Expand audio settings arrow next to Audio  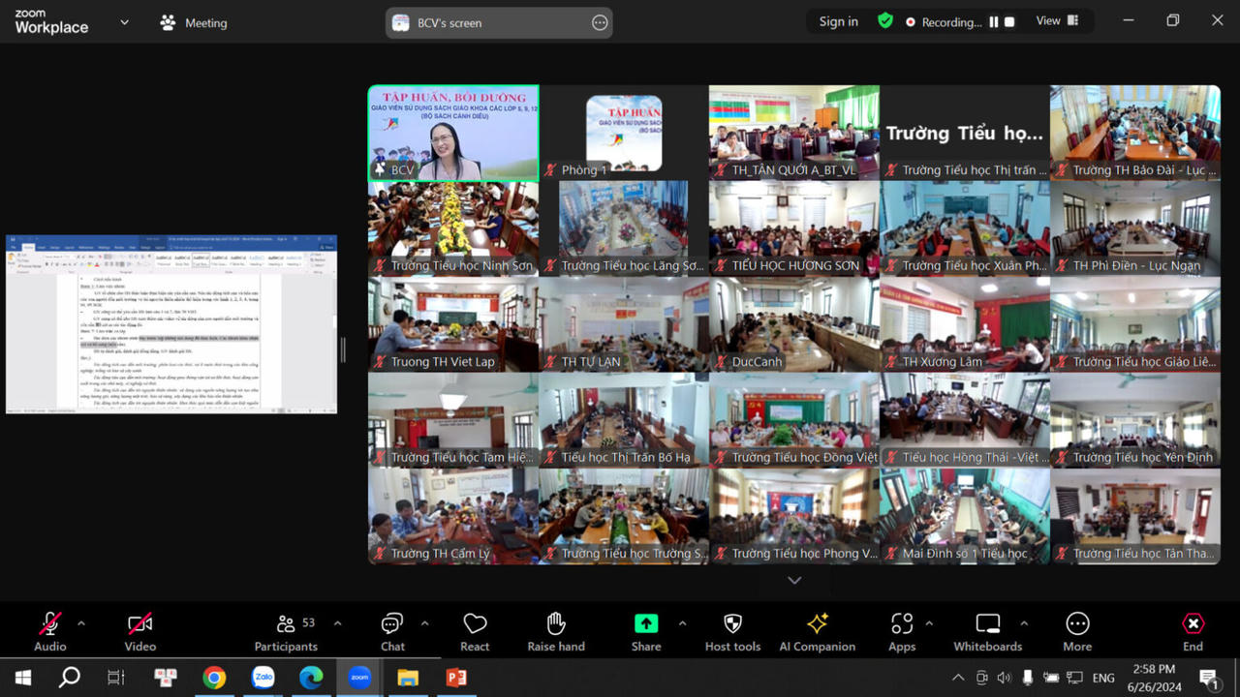click(81, 623)
